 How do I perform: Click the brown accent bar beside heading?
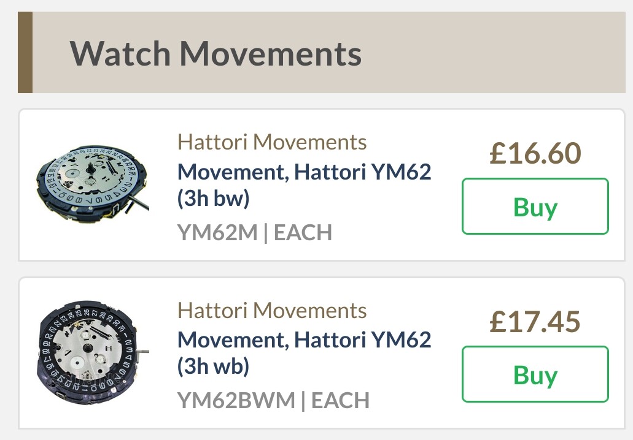25,52
